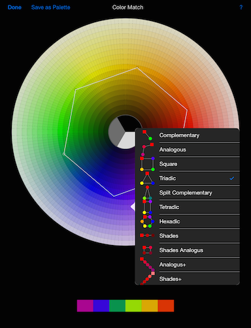
Task: Click the Triadic triangle diagram icon
Action: coord(147,178)
